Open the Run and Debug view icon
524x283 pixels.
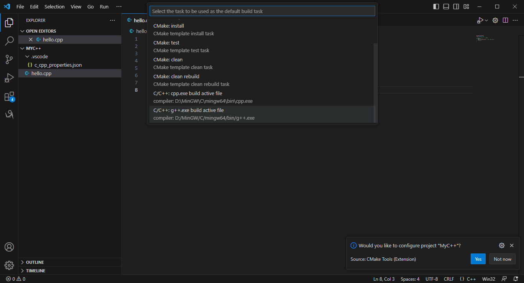point(9,78)
